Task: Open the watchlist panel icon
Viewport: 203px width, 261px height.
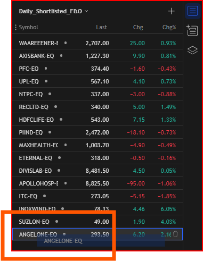Action: click(x=192, y=11)
